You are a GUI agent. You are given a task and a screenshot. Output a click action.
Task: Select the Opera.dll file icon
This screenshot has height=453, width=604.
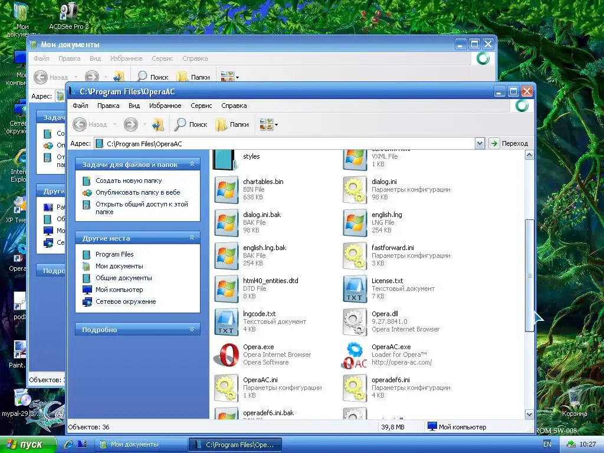[354, 321]
